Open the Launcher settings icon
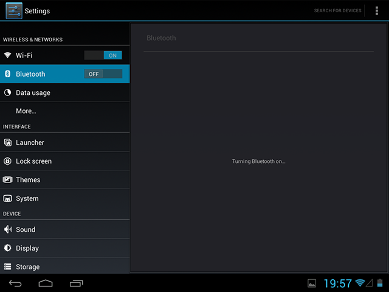Viewport: 389px width, 292px height. [x=8, y=142]
